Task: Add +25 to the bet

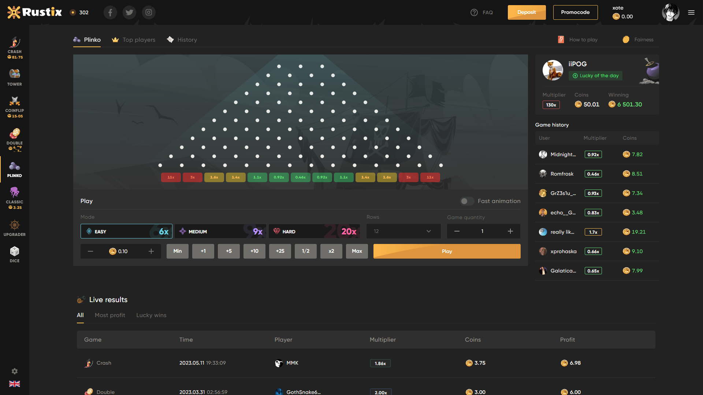Action: pyautogui.click(x=280, y=251)
